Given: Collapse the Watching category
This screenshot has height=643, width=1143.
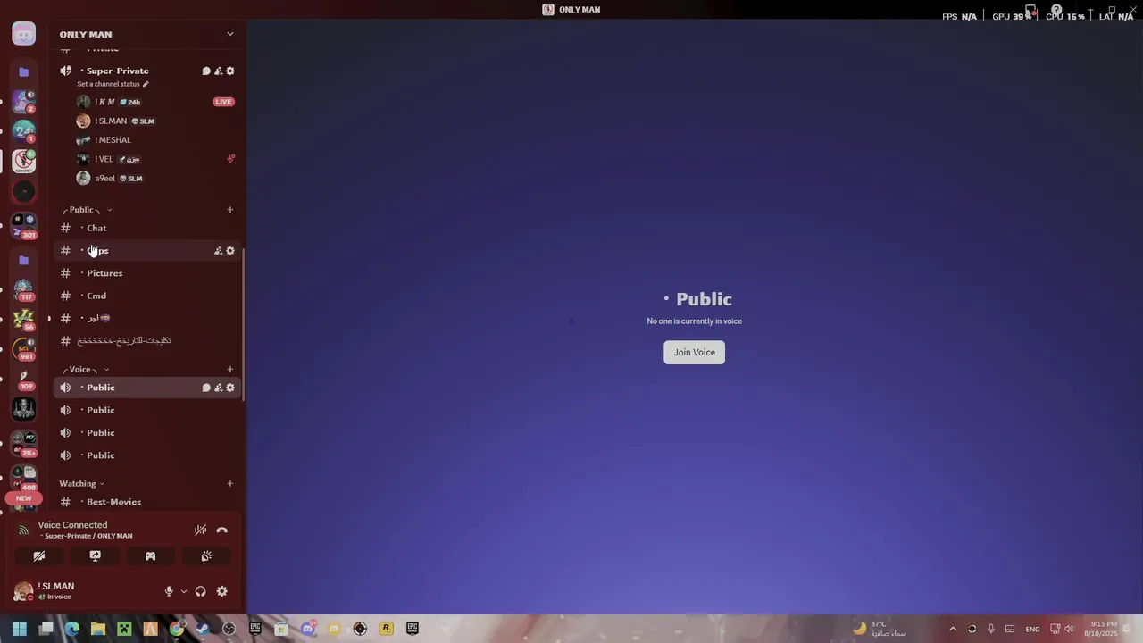Looking at the screenshot, I should (x=81, y=484).
